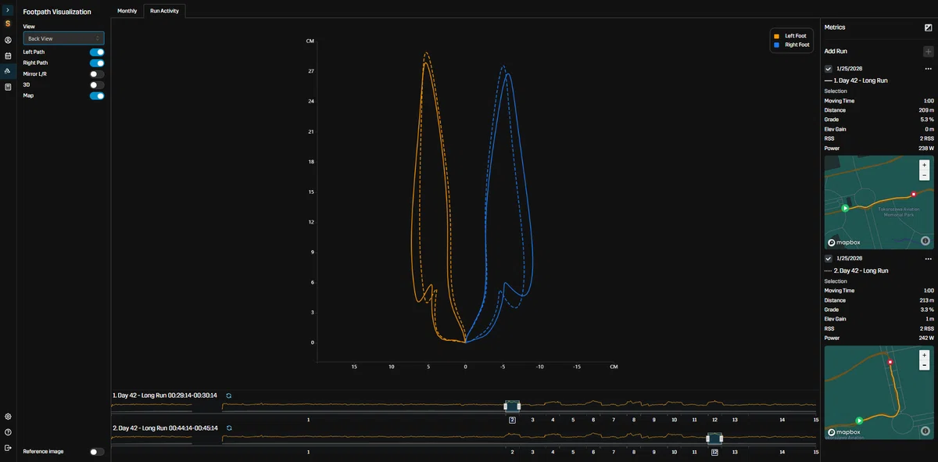Viewport: 938px width, 462px height.
Task: Open the Back View dropdown
Action: pos(63,38)
